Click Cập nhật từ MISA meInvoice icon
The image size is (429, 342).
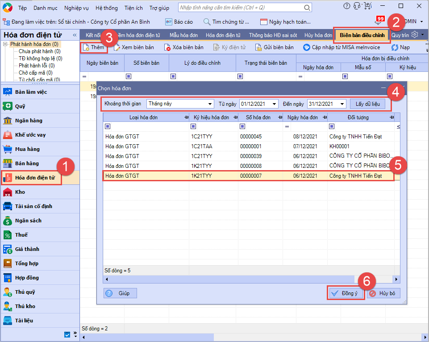(307, 47)
